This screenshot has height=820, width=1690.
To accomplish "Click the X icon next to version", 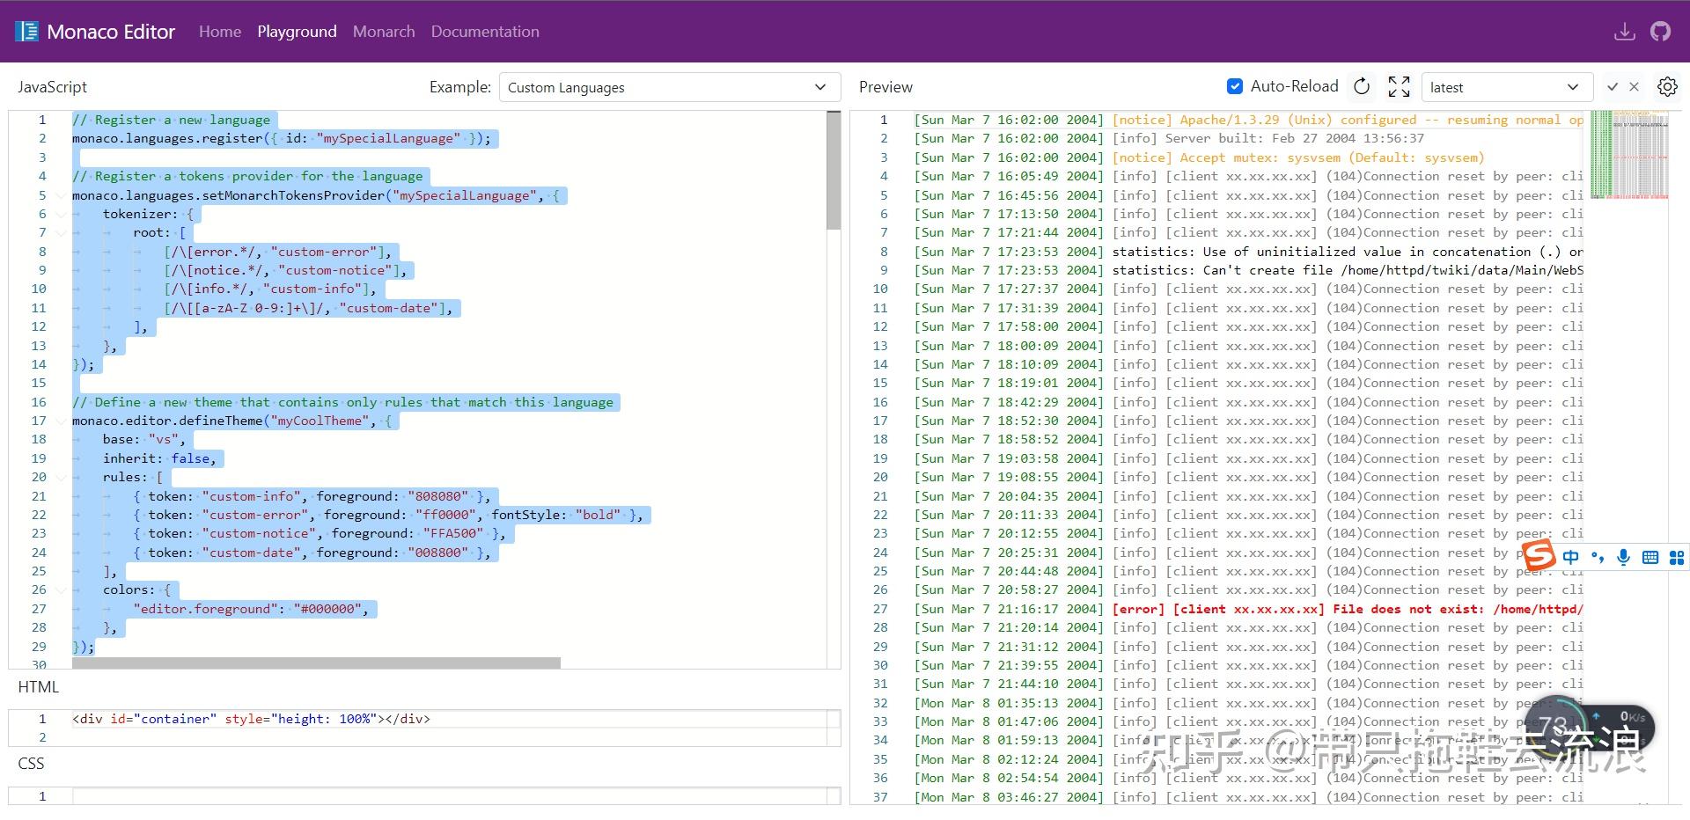I will click(x=1634, y=87).
